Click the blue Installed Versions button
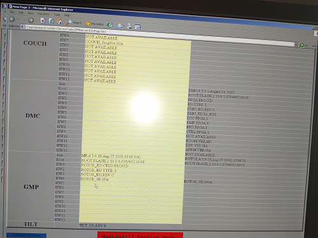 (x=26, y=235)
